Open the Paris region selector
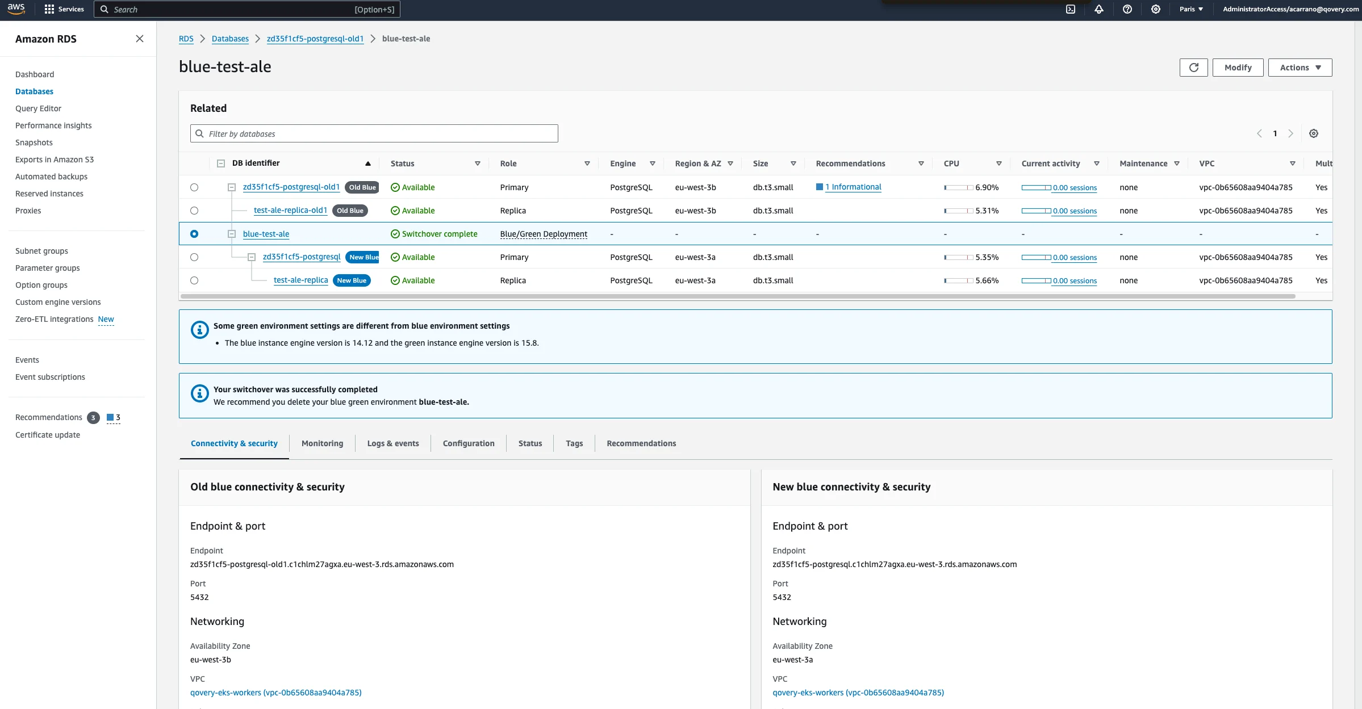The height and width of the screenshot is (709, 1362). pyautogui.click(x=1191, y=9)
